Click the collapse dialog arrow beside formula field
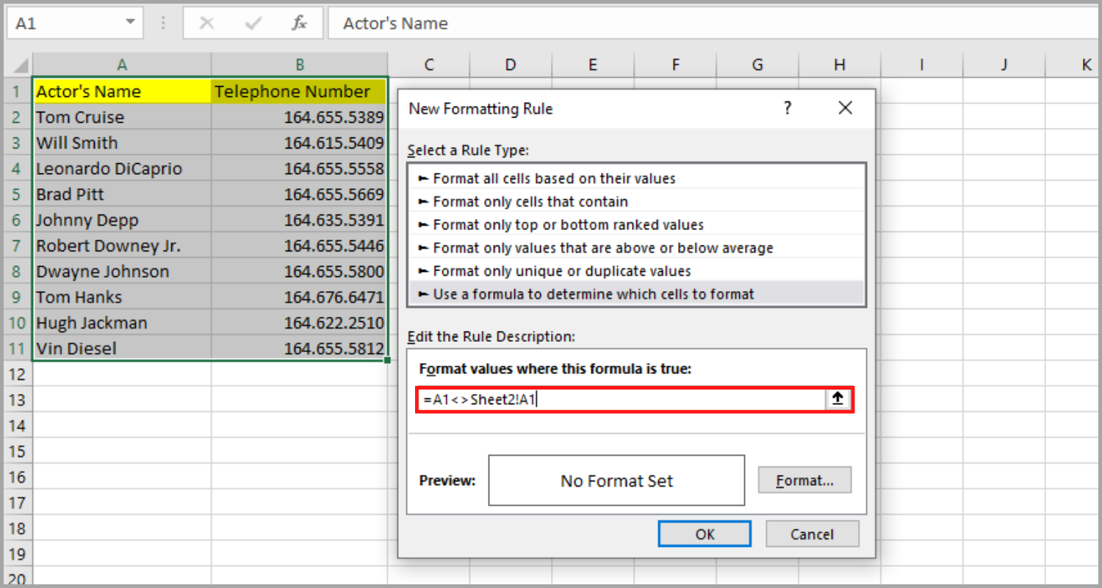This screenshot has width=1102, height=588. tap(837, 398)
